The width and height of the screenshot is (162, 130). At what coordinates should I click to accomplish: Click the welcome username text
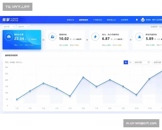(154, 20)
